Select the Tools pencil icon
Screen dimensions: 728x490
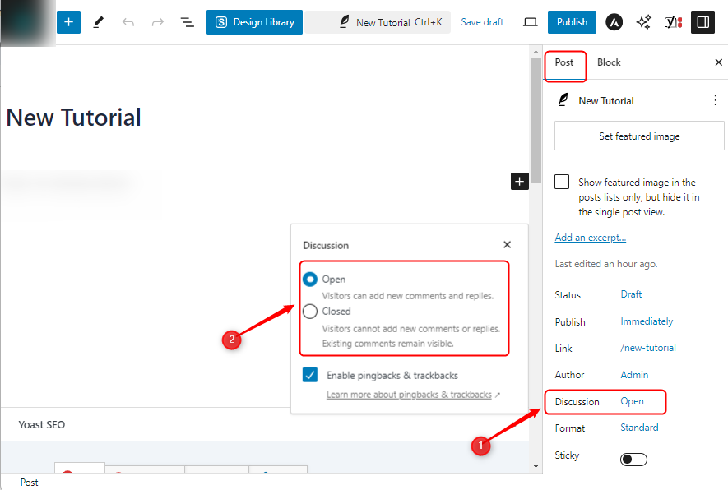(x=99, y=22)
